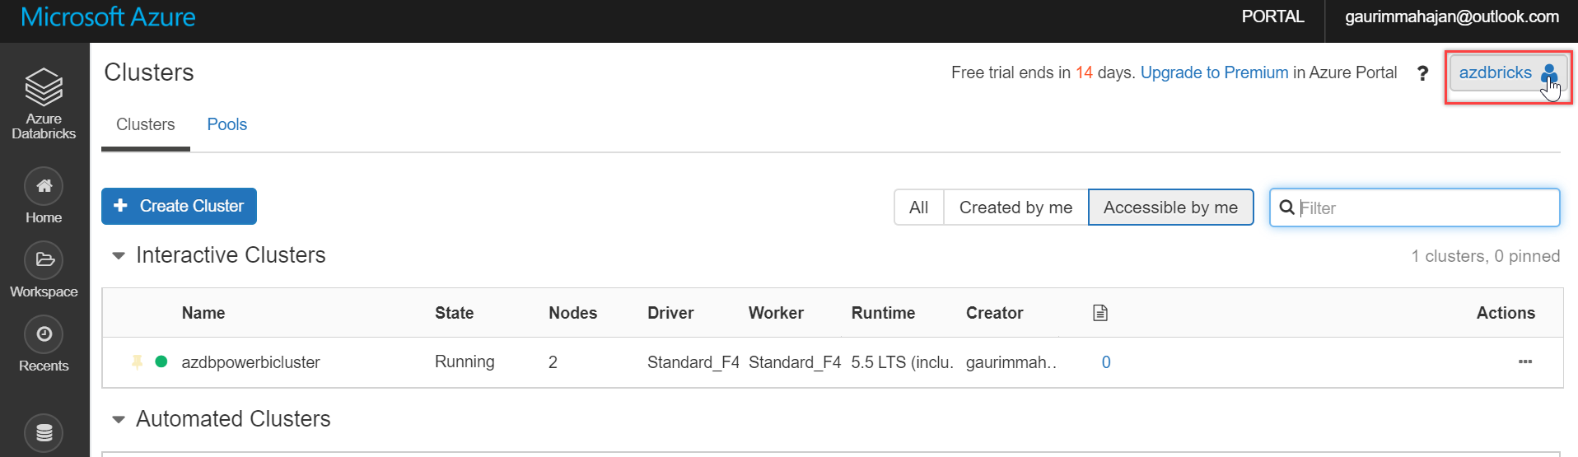Collapse the Automated Clusters section
Viewport: 1578px width, 457px height.
(x=119, y=420)
